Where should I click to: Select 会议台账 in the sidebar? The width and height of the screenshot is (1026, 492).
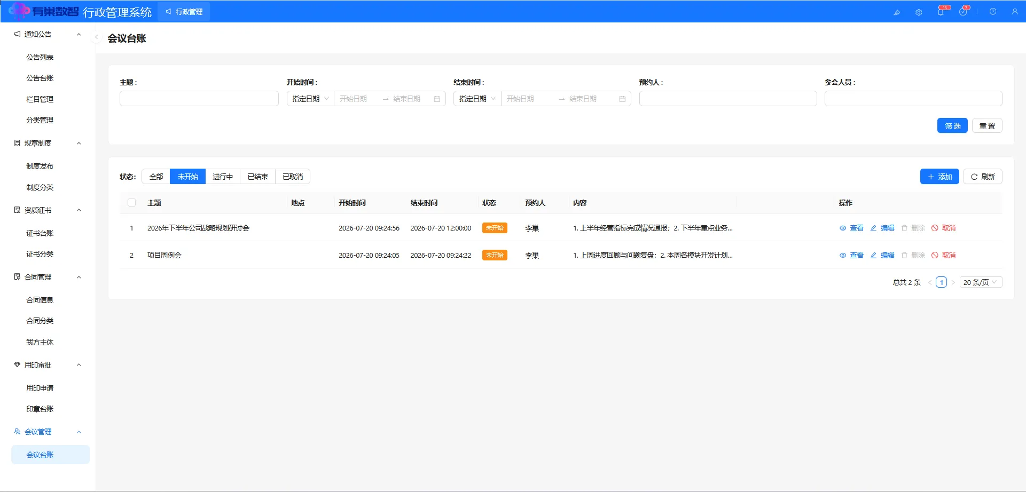[x=50, y=455]
